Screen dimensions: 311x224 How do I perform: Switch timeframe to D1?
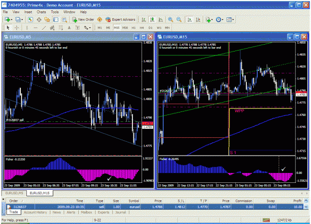150,28
